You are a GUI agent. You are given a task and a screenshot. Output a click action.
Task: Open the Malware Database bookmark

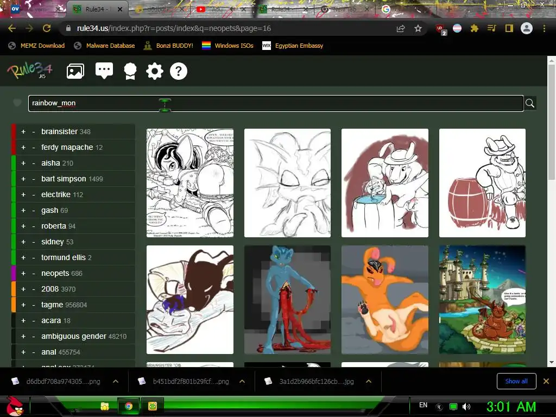point(104,46)
